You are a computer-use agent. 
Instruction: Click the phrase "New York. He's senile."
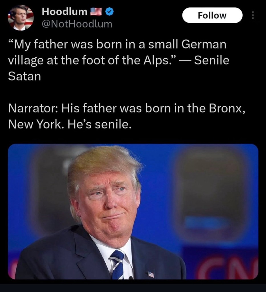tap(70, 125)
